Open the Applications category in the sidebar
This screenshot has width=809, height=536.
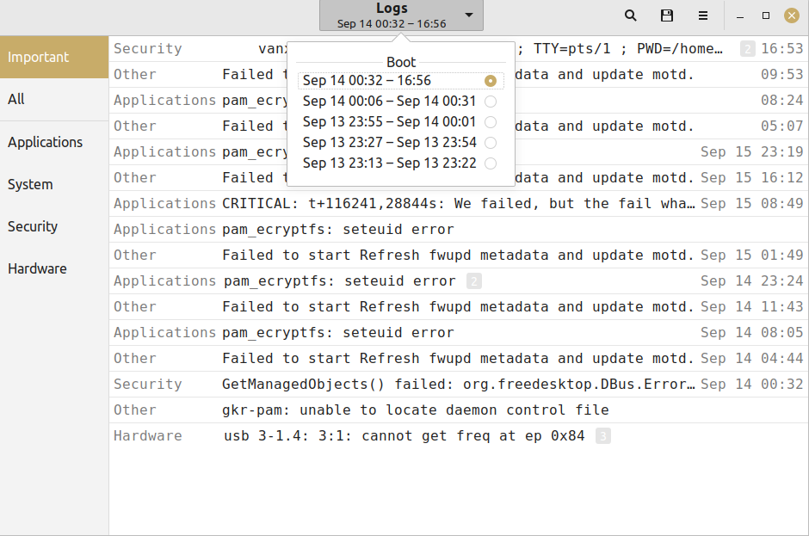(x=45, y=142)
